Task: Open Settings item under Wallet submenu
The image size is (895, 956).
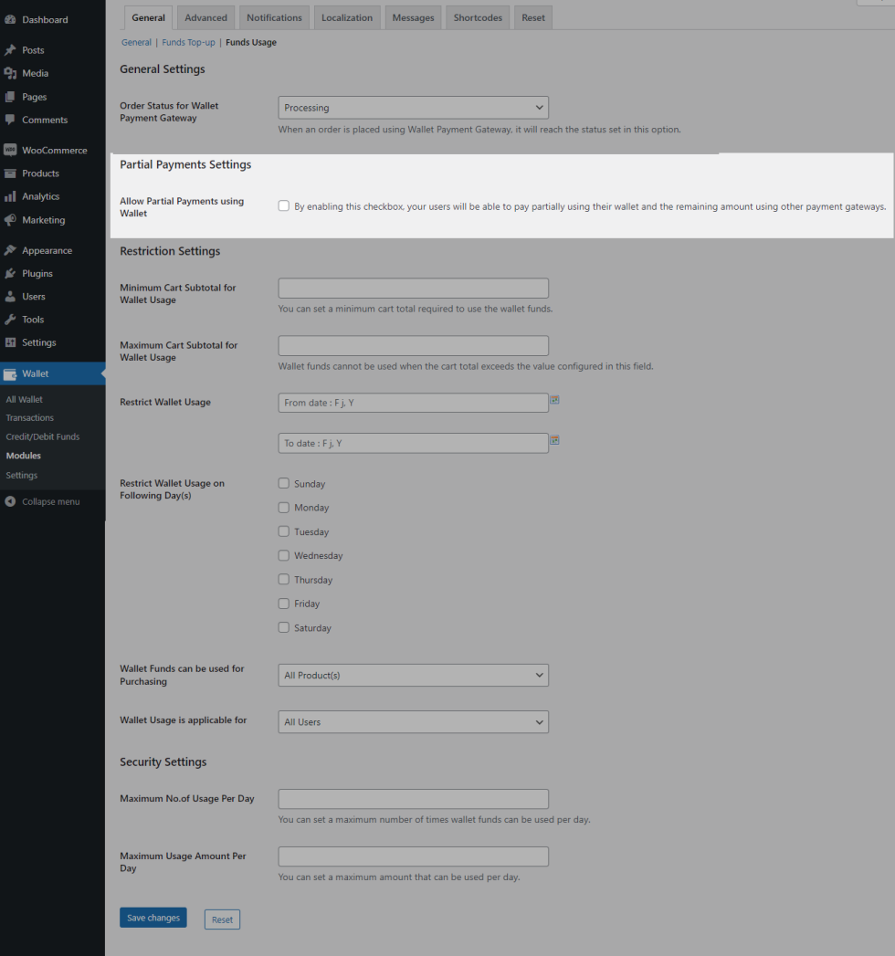Action: tap(21, 475)
